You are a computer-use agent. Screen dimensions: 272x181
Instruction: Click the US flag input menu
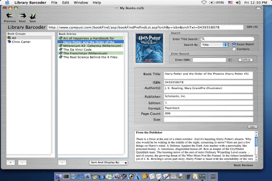click(230, 2)
